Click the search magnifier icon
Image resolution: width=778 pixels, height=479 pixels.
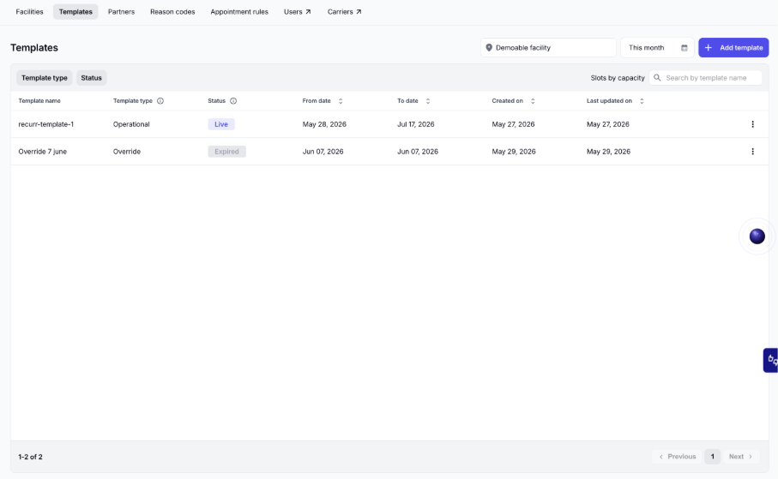(x=657, y=78)
